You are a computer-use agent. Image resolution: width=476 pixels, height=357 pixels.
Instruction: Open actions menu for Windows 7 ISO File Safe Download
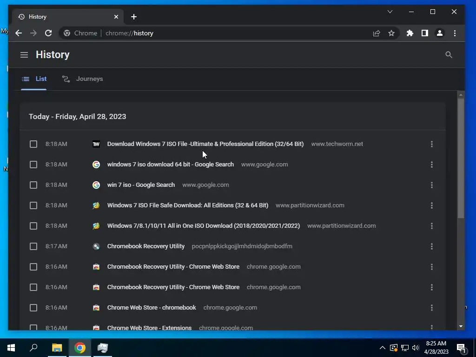pyautogui.click(x=432, y=205)
